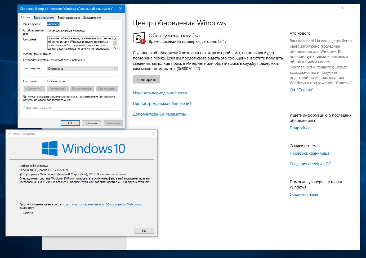Click 'Отмена' in the service properties

pyautogui.click(x=91, y=123)
